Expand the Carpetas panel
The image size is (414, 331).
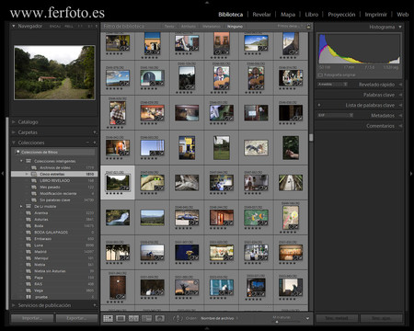point(14,132)
